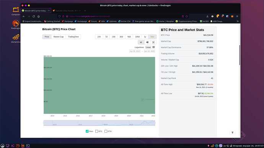Click the chart start date field
This screenshot has height=148, width=264.
click(x=135, y=51)
